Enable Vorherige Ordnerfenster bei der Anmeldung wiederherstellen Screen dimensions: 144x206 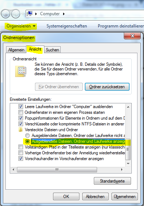click(x=21, y=153)
